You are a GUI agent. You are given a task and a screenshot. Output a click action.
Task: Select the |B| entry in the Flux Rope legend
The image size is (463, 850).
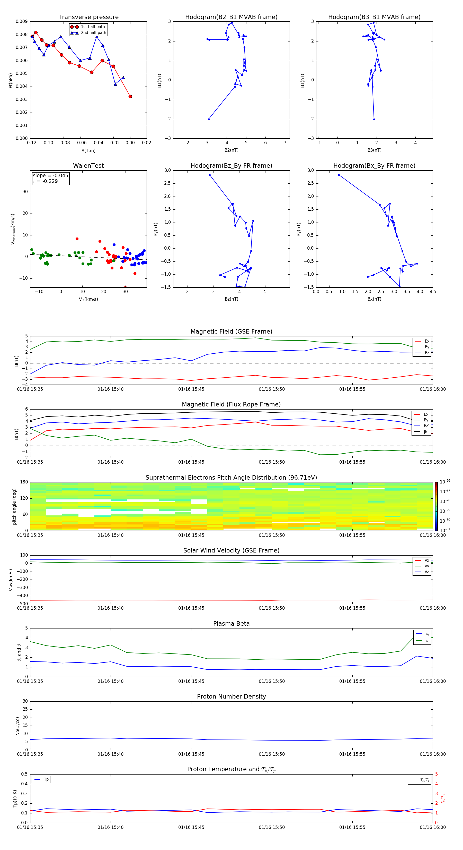click(422, 432)
